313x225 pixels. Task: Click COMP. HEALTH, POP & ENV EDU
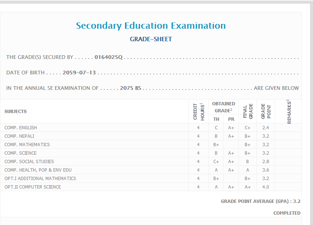tap(38, 170)
